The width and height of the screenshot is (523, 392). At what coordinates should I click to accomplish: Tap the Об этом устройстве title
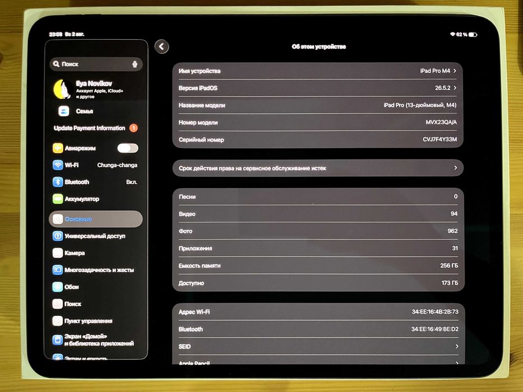pyautogui.click(x=318, y=46)
